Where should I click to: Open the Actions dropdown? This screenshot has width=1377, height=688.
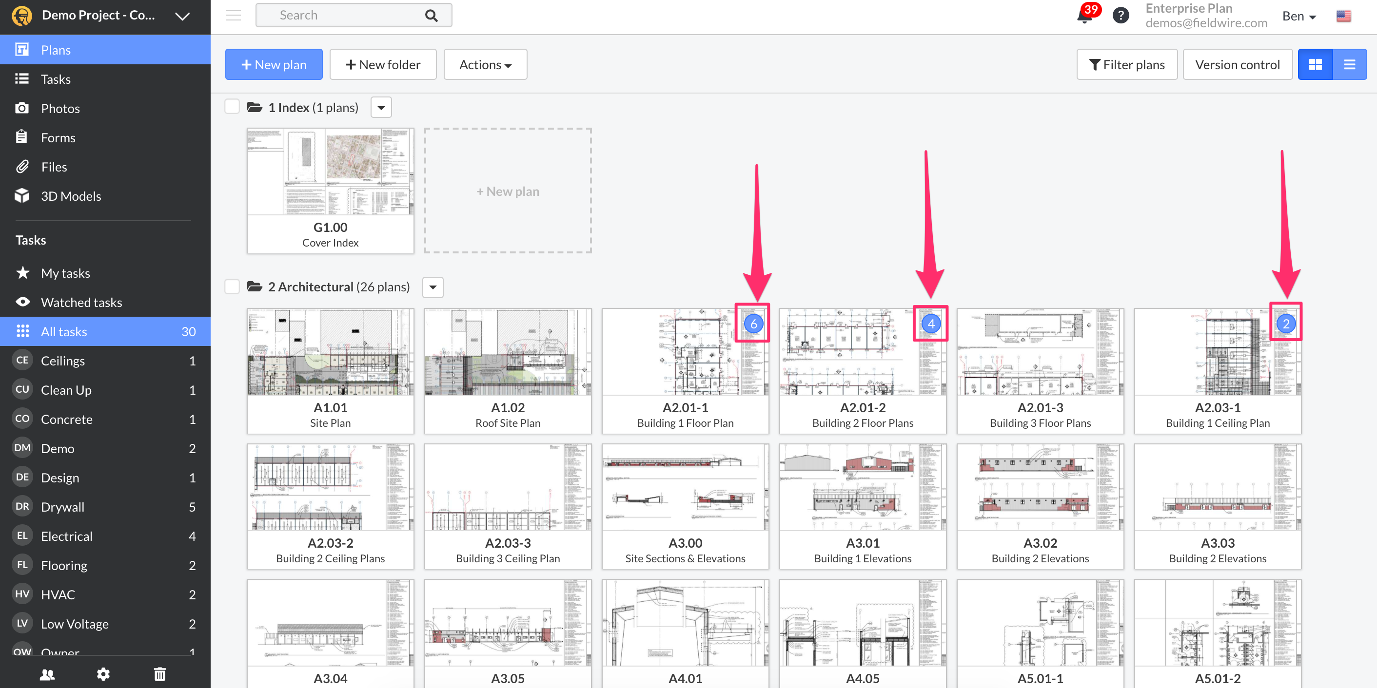[x=485, y=64]
